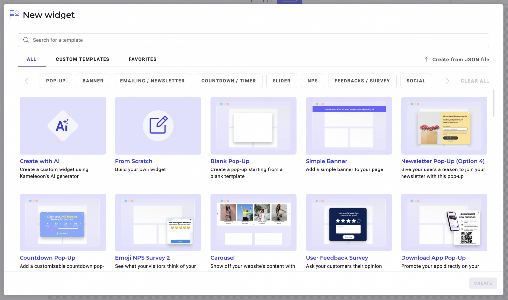Click the Create with AI sparkle icon
The width and height of the screenshot is (508, 300).
click(63, 126)
